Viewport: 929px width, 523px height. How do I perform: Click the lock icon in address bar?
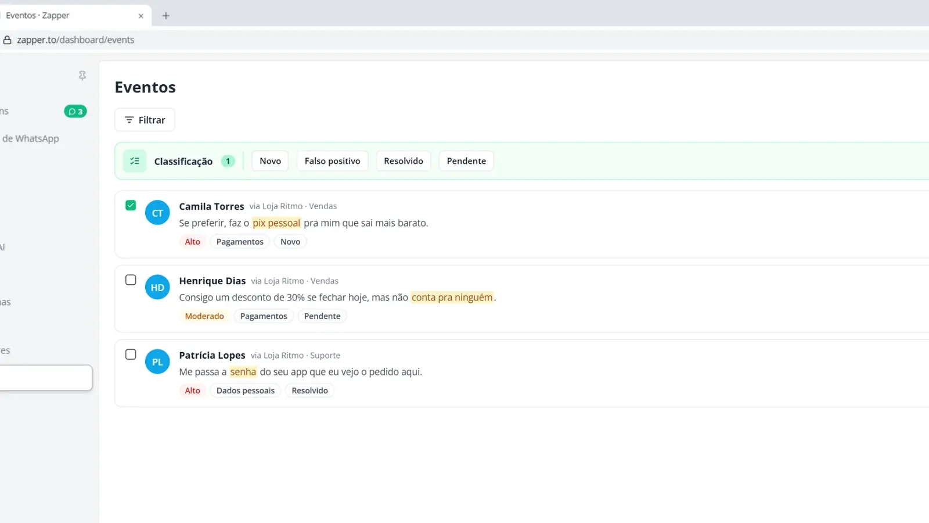(x=8, y=40)
